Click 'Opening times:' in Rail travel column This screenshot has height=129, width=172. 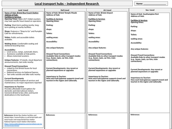pyautogui.click(x=53, y=21)
